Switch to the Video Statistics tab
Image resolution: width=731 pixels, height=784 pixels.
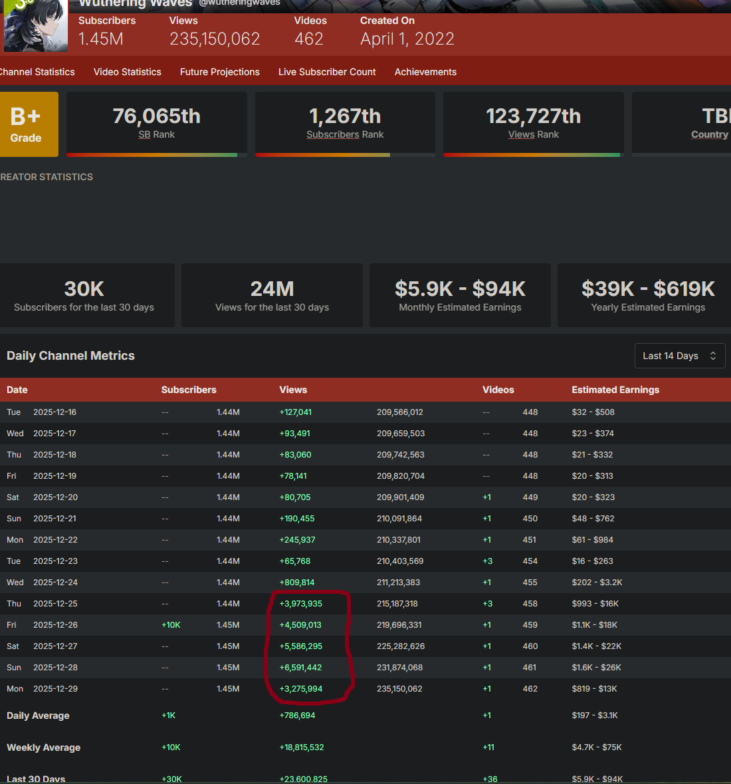(128, 72)
